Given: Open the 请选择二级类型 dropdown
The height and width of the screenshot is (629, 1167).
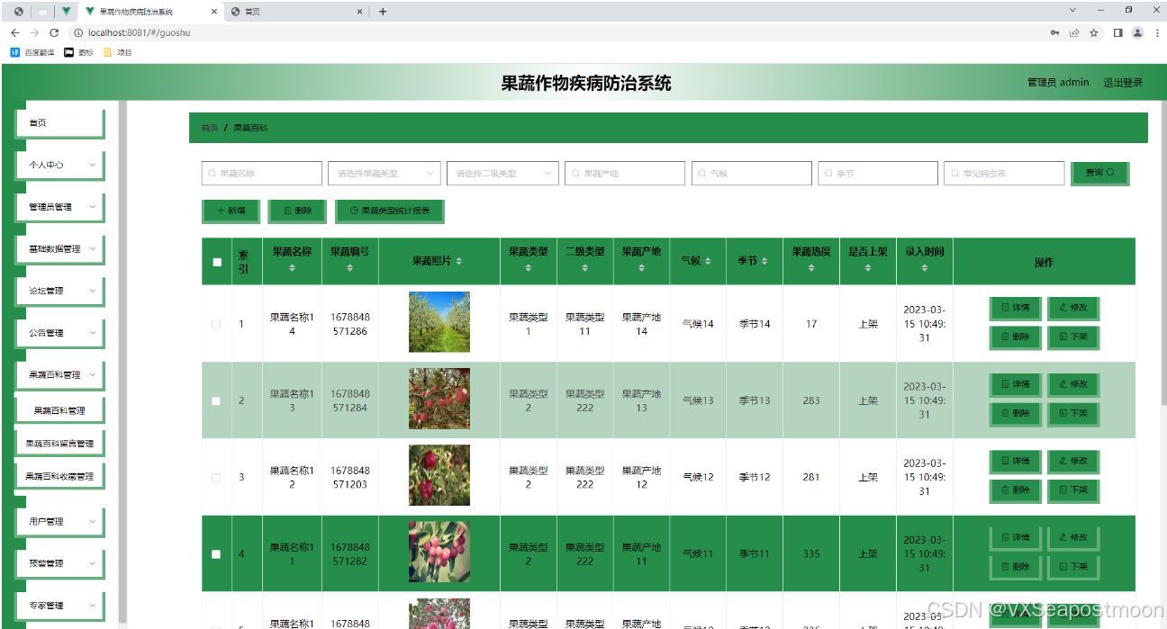Looking at the screenshot, I should 502,173.
